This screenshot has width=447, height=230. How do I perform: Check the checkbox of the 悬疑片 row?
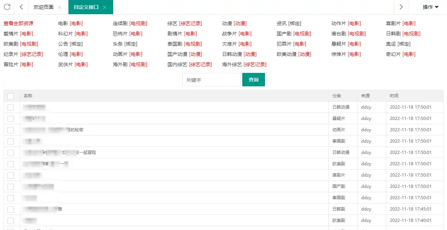point(10,118)
